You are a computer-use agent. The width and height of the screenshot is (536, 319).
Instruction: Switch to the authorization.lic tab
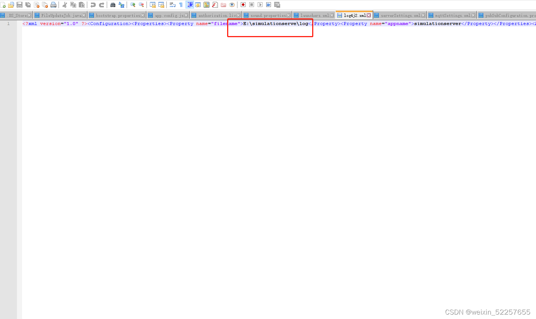[x=216, y=15]
